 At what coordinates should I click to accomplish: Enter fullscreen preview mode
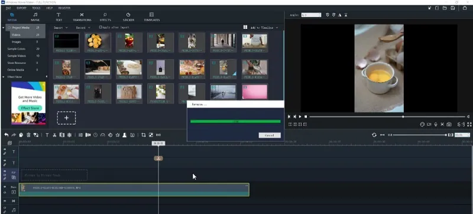[x=469, y=124]
